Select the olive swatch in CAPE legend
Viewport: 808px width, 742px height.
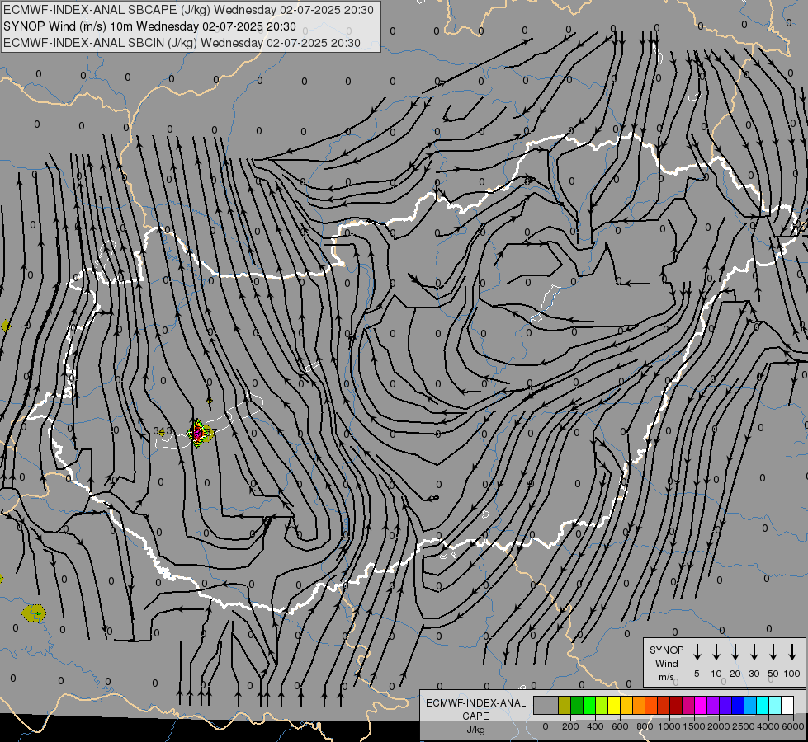pos(565,706)
